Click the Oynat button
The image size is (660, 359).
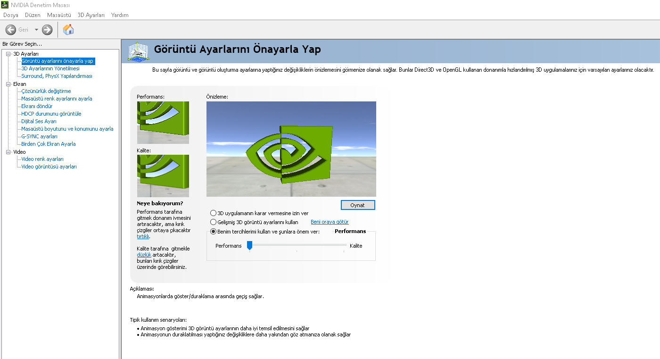click(x=358, y=205)
